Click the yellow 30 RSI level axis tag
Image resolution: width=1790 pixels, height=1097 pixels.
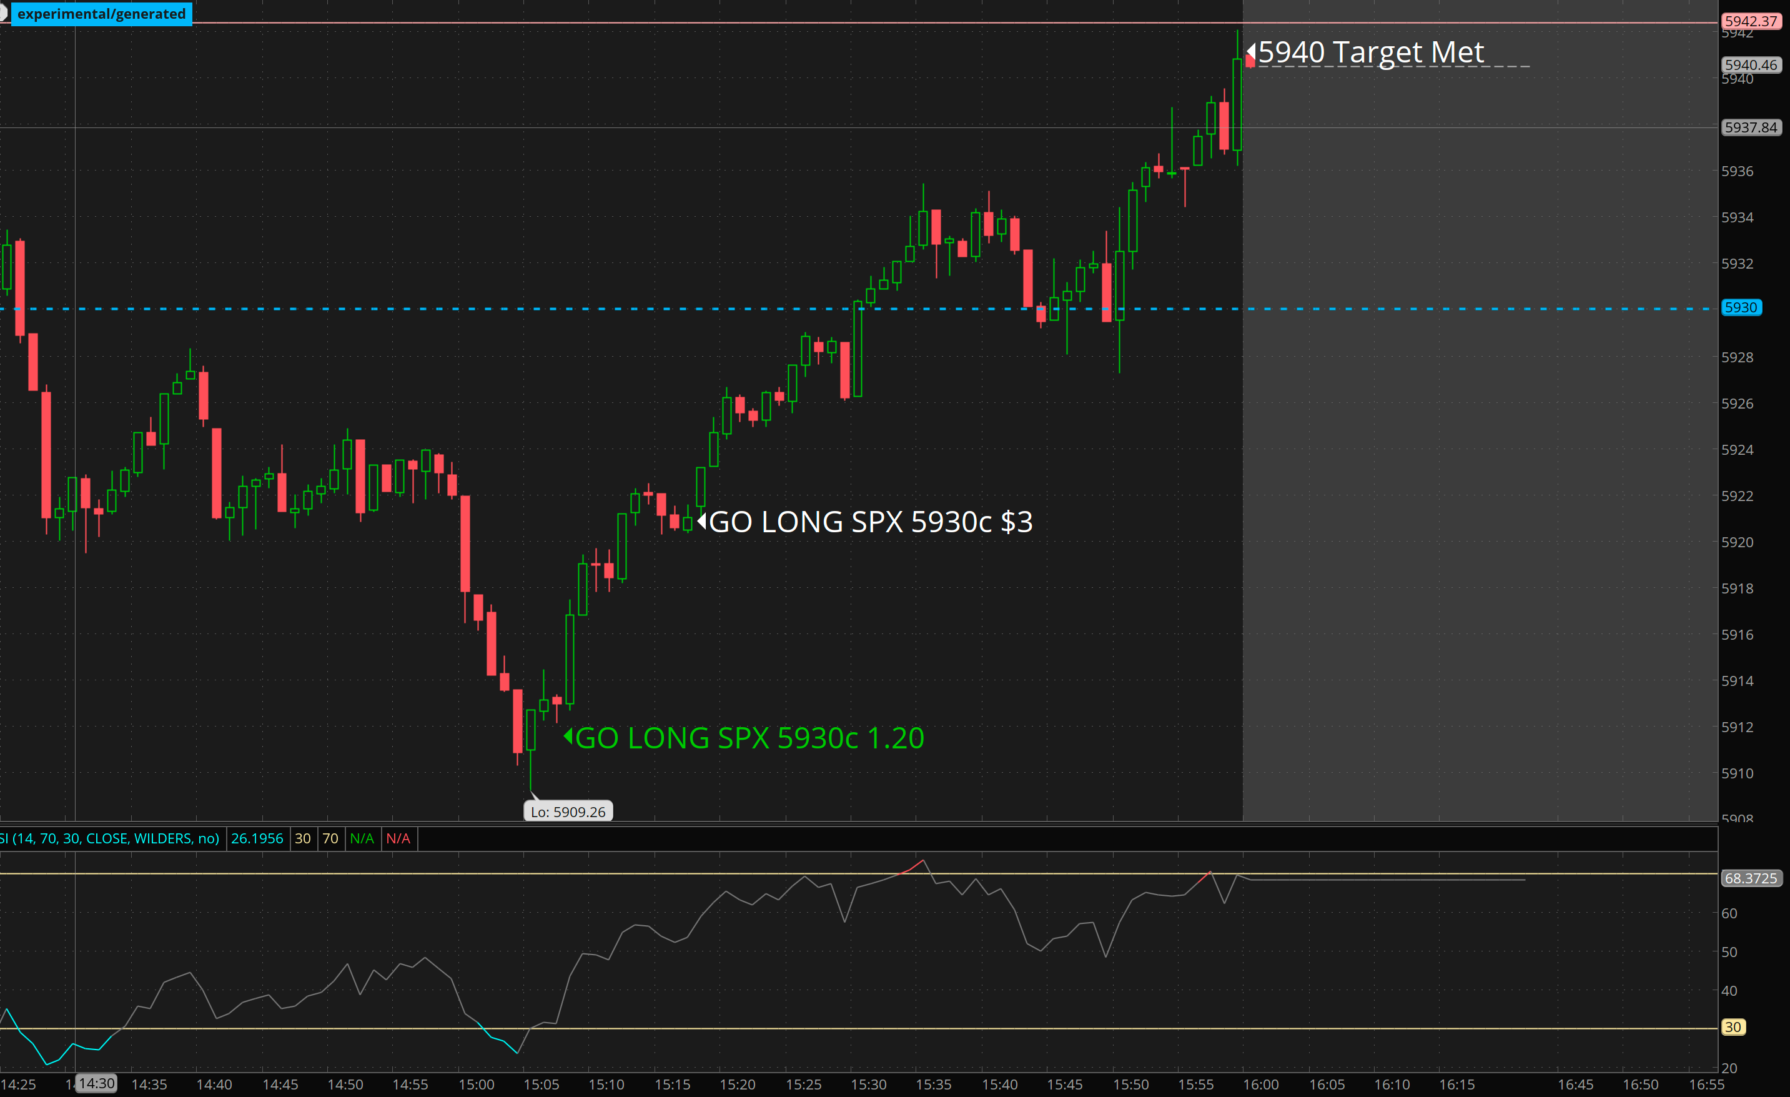point(1733,1026)
